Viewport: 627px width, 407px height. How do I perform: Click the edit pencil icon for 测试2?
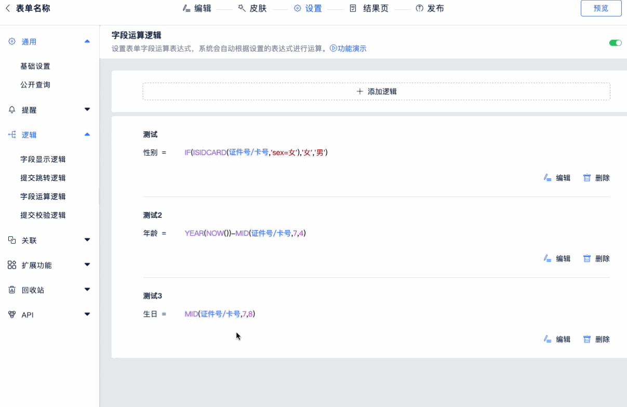(548, 259)
